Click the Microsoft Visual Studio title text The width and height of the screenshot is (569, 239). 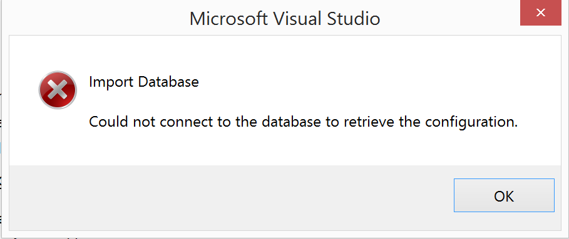click(x=285, y=19)
